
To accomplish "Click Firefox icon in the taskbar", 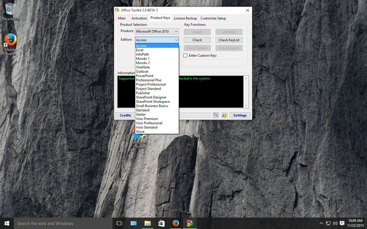I will [x=175, y=223].
